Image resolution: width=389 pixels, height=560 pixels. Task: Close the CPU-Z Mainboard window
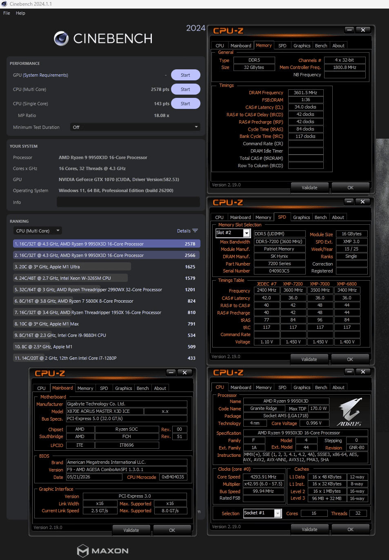click(x=184, y=372)
